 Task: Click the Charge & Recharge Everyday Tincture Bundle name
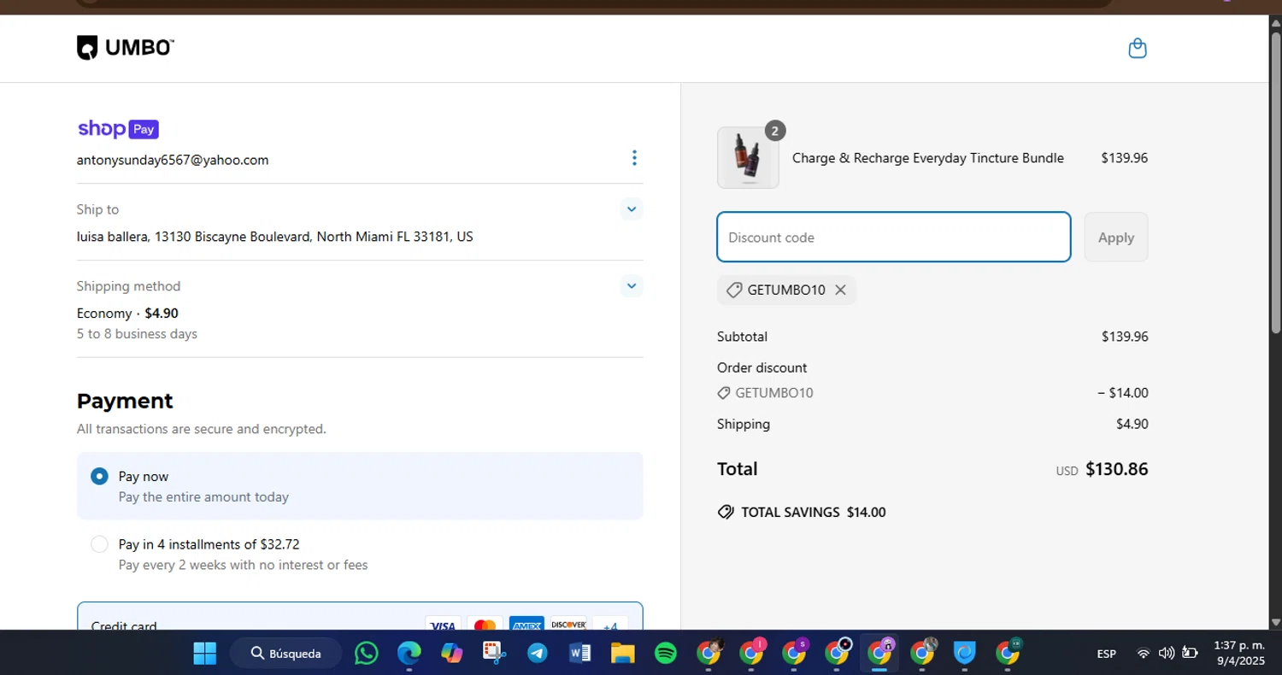pos(928,158)
